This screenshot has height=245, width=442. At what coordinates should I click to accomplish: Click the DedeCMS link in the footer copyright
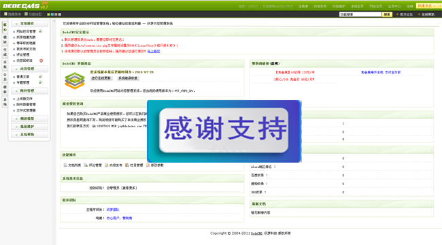(256, 233)
